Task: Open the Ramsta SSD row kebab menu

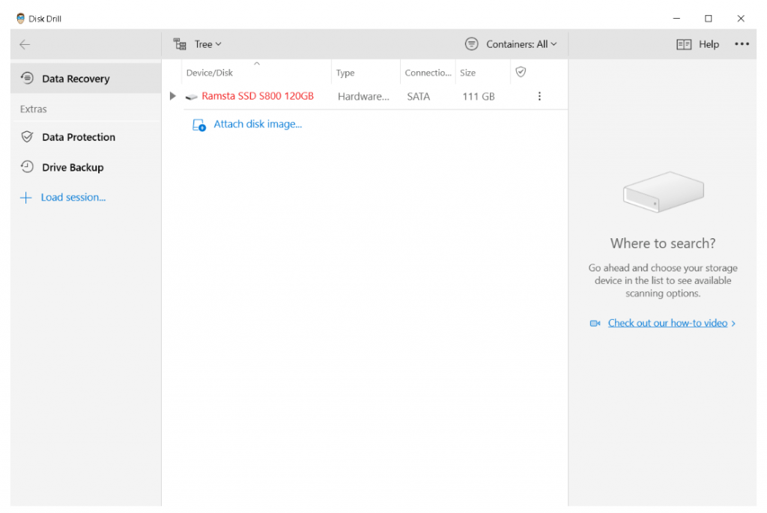Action: pyautogui.click(x=539, y=97)
